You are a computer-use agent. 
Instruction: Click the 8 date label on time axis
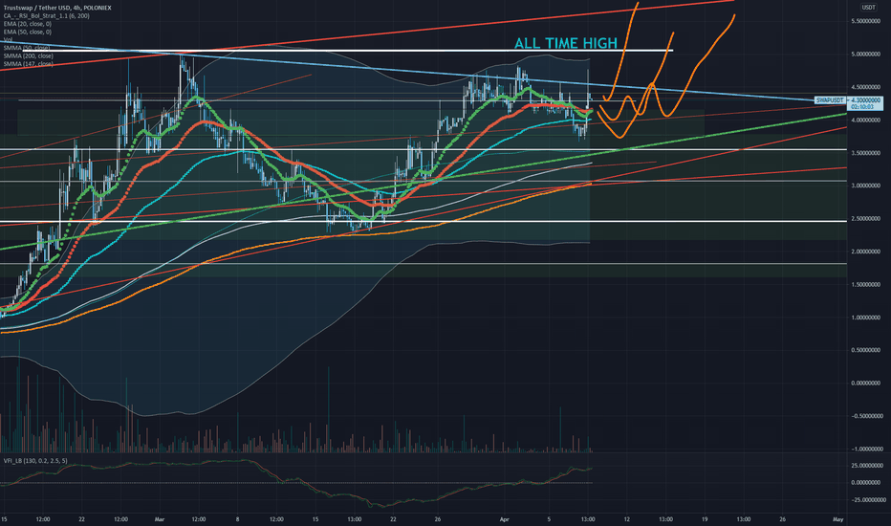[237, 519]
